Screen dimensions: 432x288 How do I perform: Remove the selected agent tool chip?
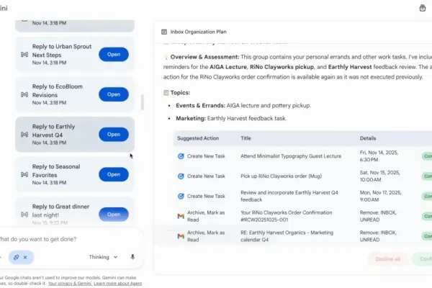point(25,257)
